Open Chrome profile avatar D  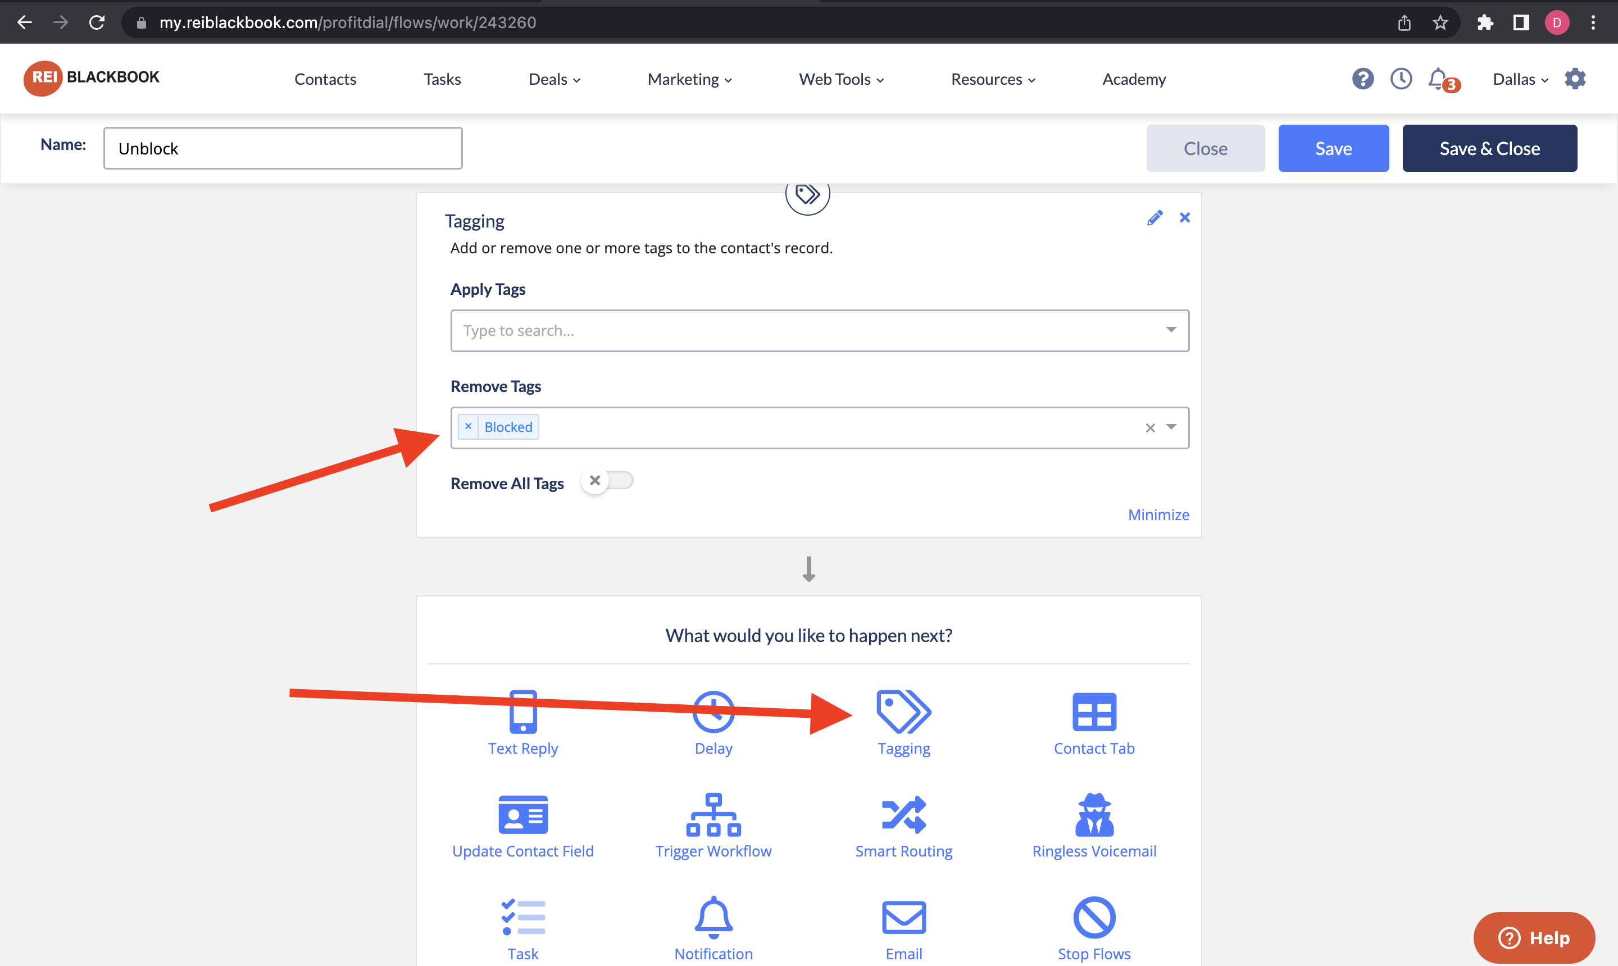(x=1557, y=23)
